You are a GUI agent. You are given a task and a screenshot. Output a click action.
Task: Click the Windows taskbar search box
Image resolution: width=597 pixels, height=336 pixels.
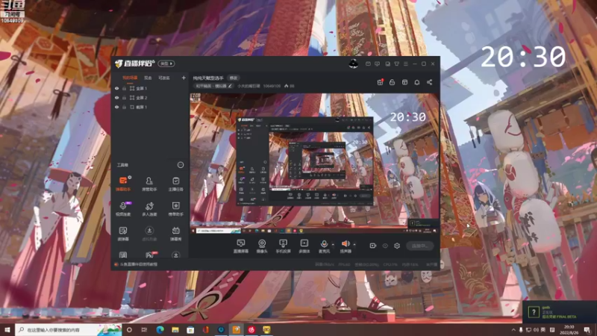pos(69,329)
